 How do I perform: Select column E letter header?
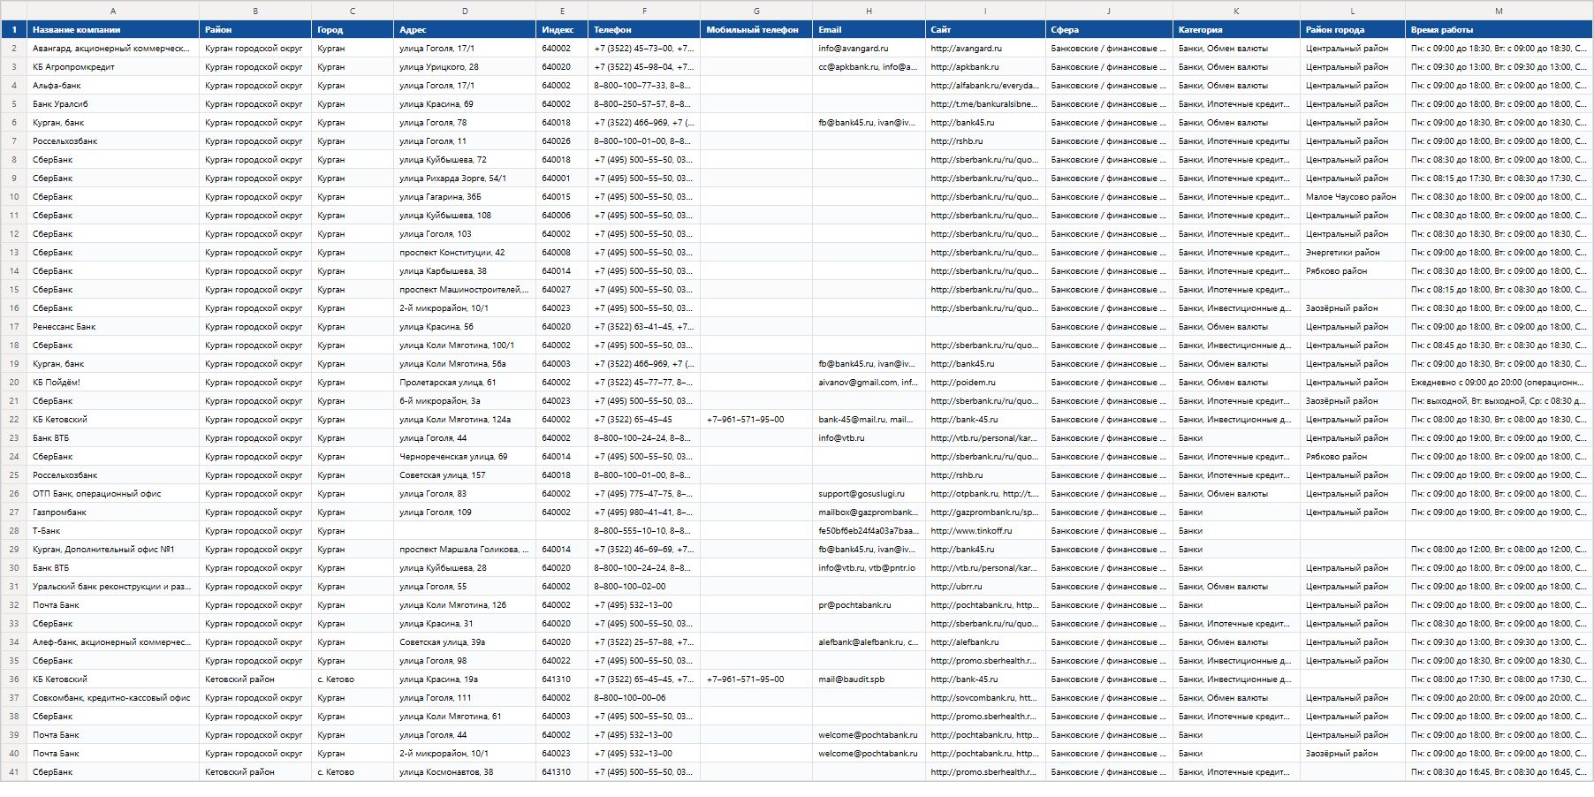click(562, 11)
